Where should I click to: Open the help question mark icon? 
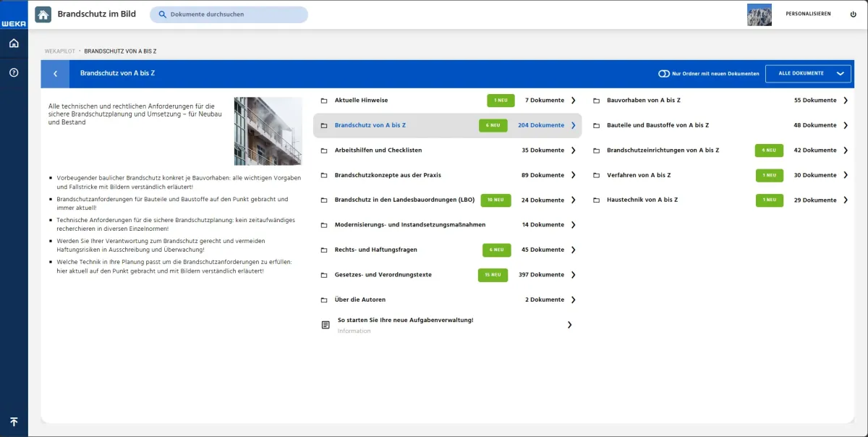click(x=14, y=72)
